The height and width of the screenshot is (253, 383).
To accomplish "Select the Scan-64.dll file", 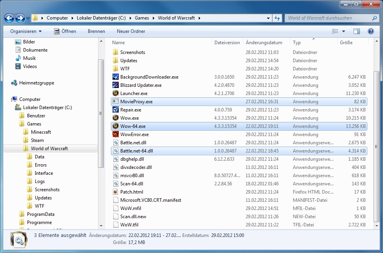I will pyautogui.click(x=239, y=183).
